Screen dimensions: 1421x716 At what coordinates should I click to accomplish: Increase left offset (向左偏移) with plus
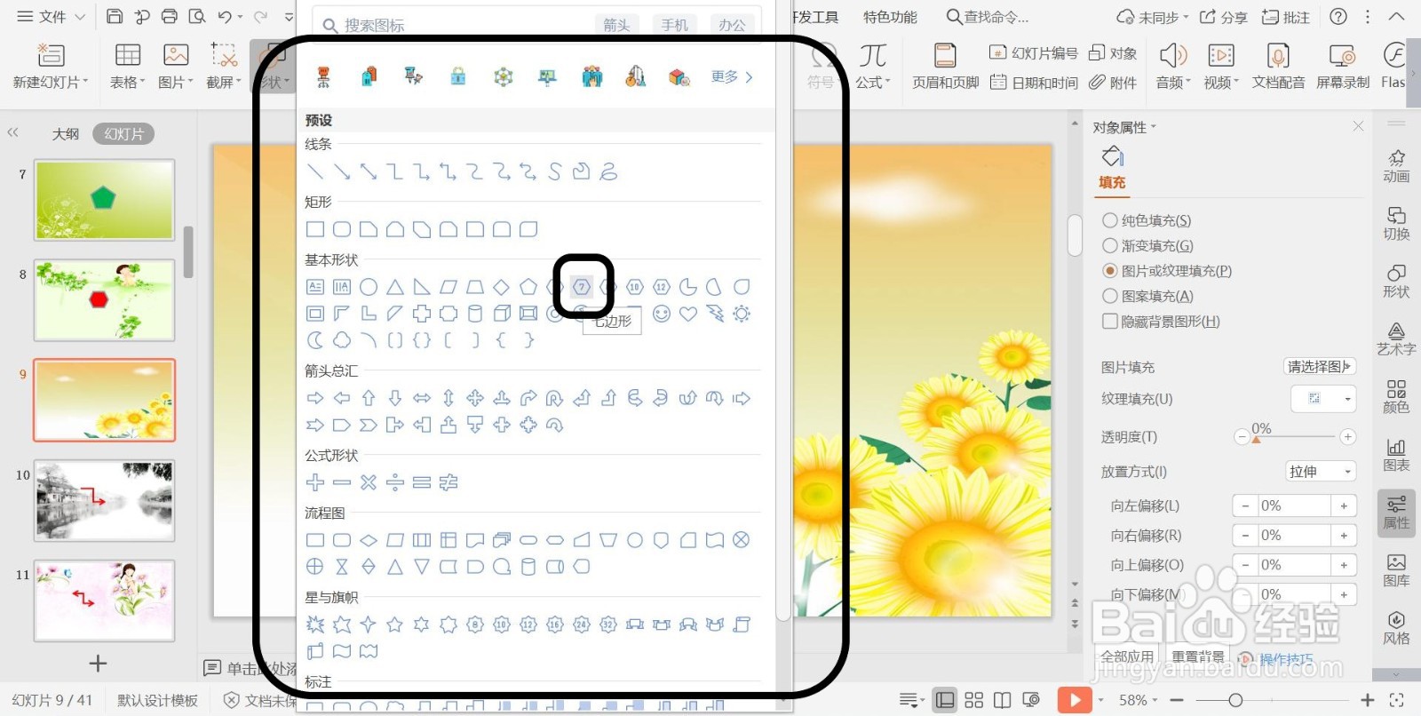coord(1344,505)
